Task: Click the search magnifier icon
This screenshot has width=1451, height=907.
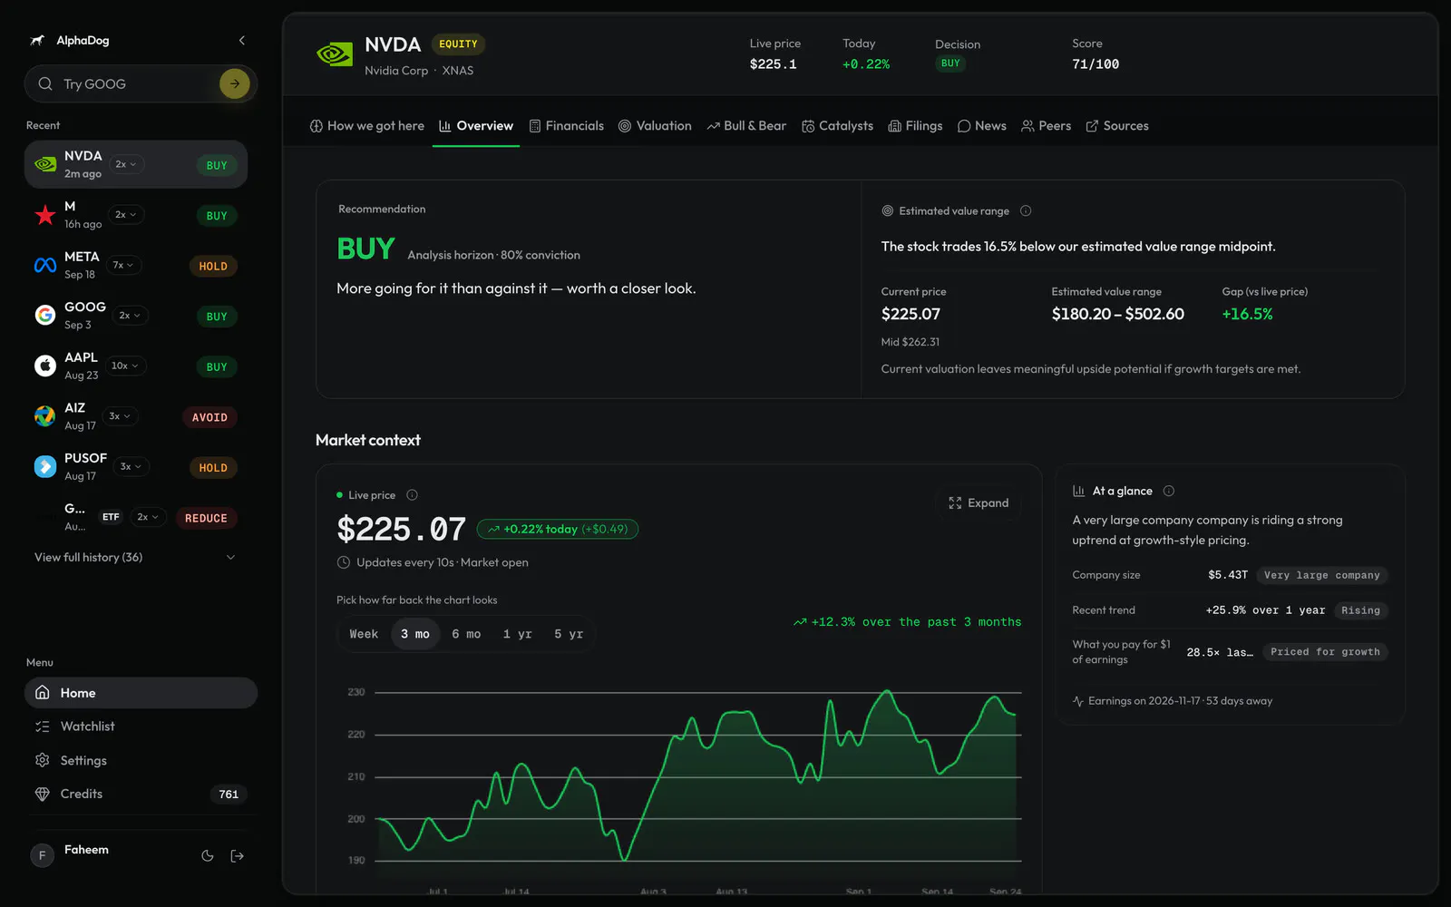Action: point(45,83)
